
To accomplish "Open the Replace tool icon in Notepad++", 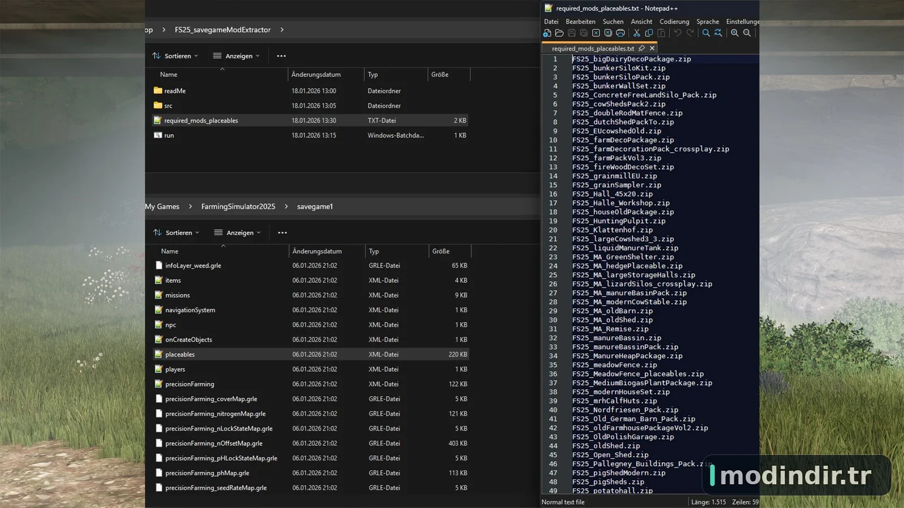I will tap(718, 33).
